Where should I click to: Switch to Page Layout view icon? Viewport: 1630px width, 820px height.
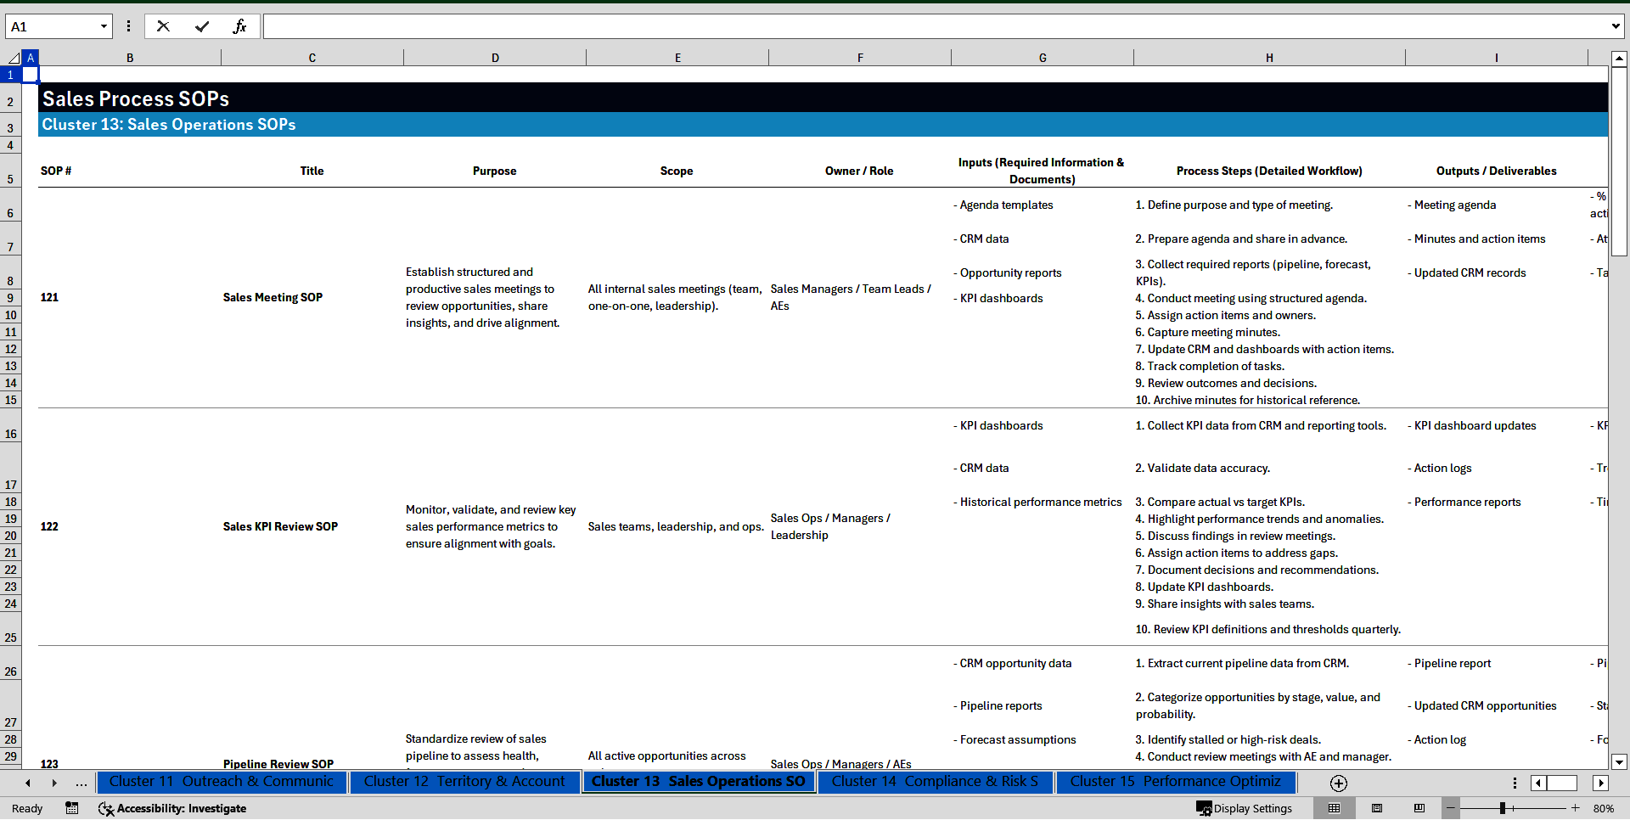pos(1377,808)
